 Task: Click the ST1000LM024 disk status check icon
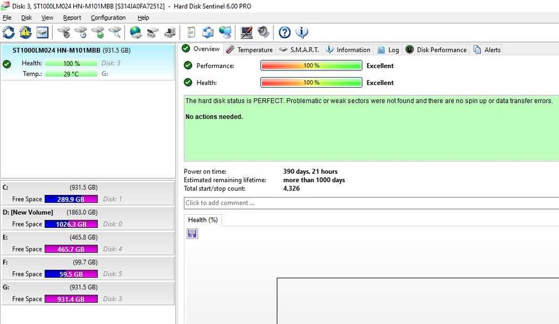click(7, 64)
